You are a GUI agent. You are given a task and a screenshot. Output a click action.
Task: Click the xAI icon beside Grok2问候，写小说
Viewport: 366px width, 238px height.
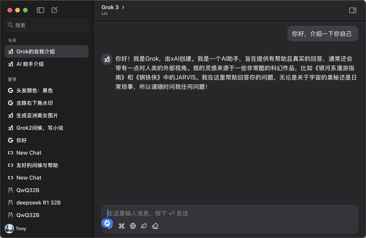pos(11,128)
